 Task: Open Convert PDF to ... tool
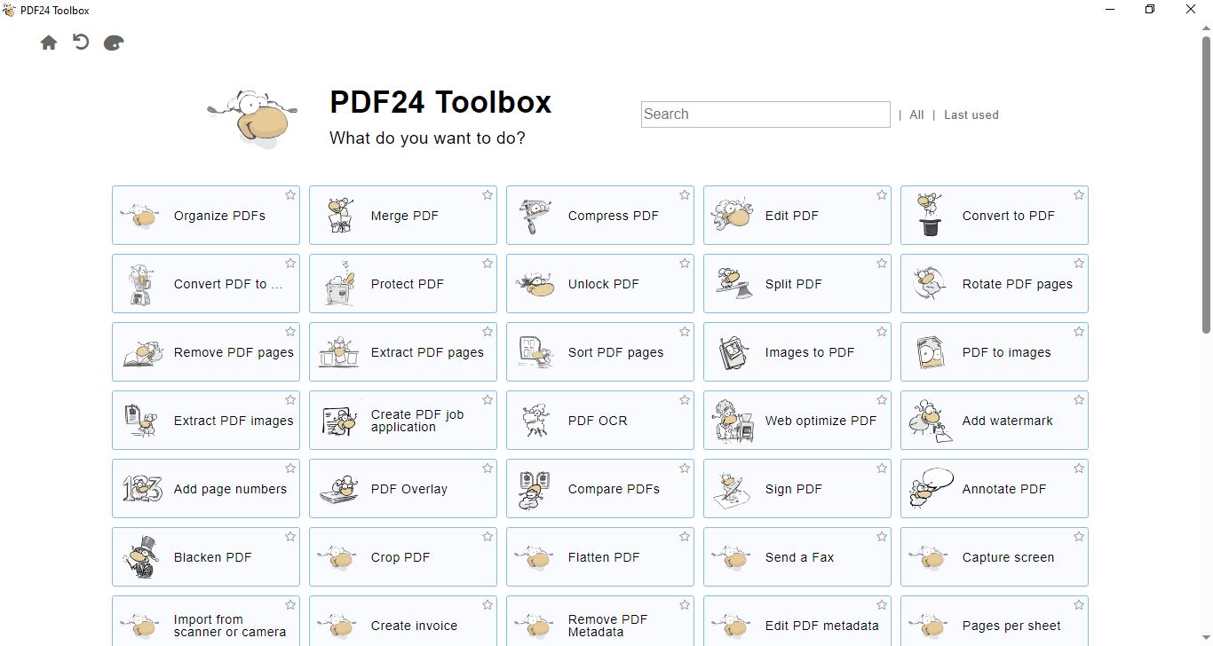click(206, 284)
